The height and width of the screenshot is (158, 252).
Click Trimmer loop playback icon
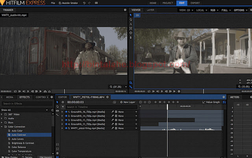tap(15, 91)
